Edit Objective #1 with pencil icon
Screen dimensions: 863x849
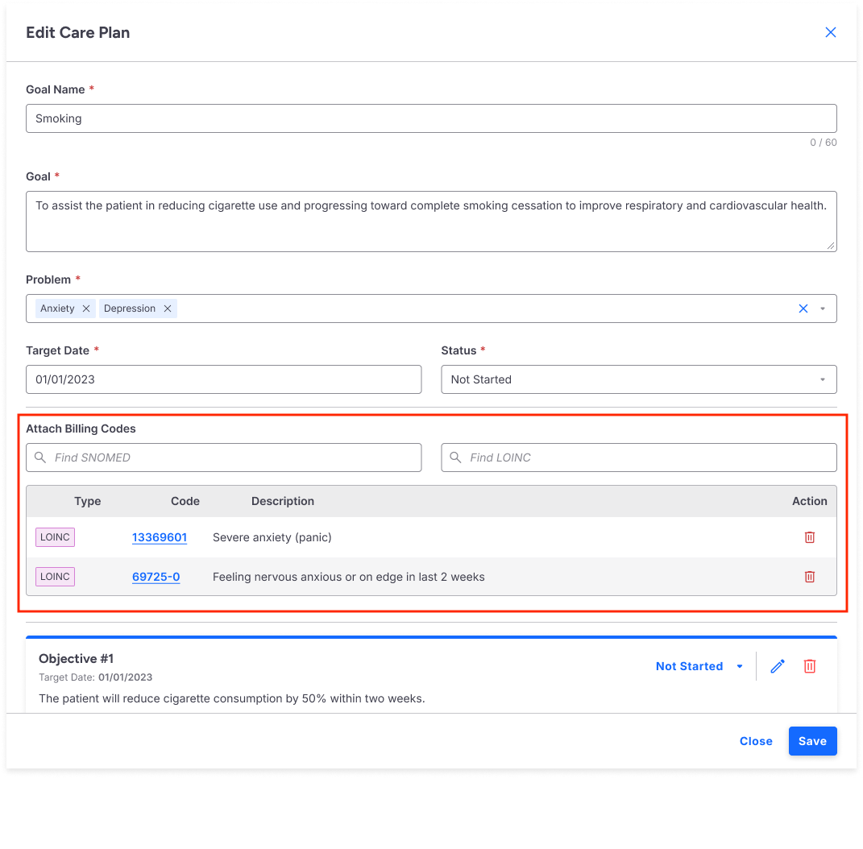point(778,666)
